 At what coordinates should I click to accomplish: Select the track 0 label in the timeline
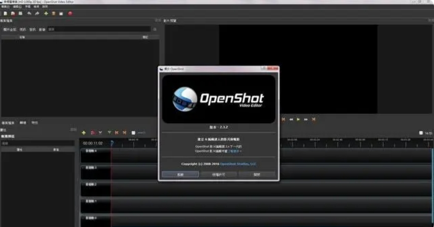91,218
